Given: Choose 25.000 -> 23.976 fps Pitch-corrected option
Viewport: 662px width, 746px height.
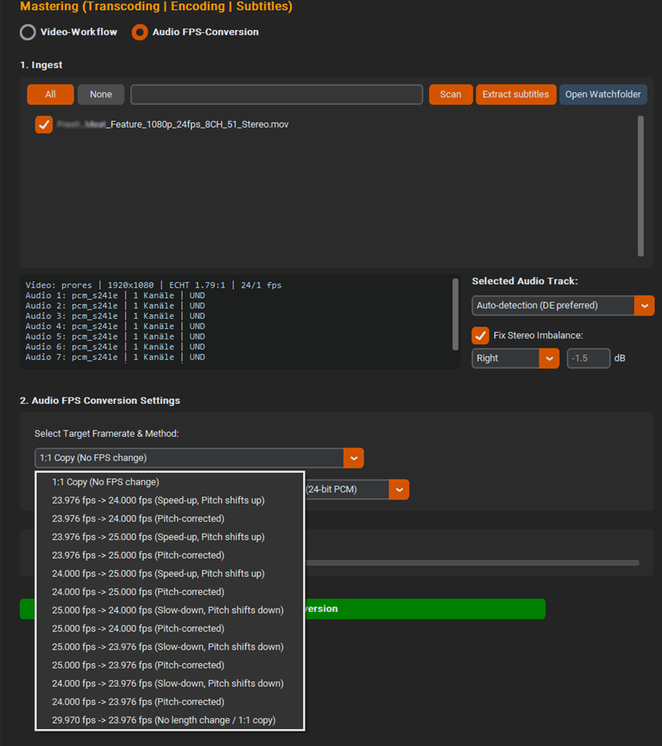Looking at the screenshot, I should [170, 665].
